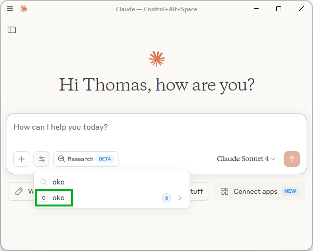Click the magnifier icon in tools search
This screenshot has width=313, height=251.
(44, 182)
